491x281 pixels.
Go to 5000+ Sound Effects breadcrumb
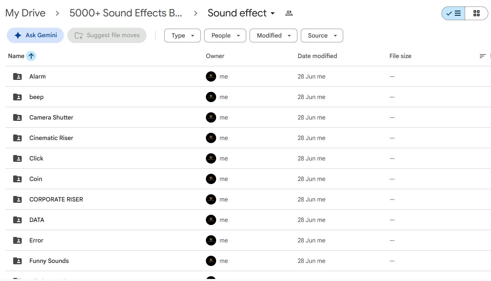[x=126, y=13]
